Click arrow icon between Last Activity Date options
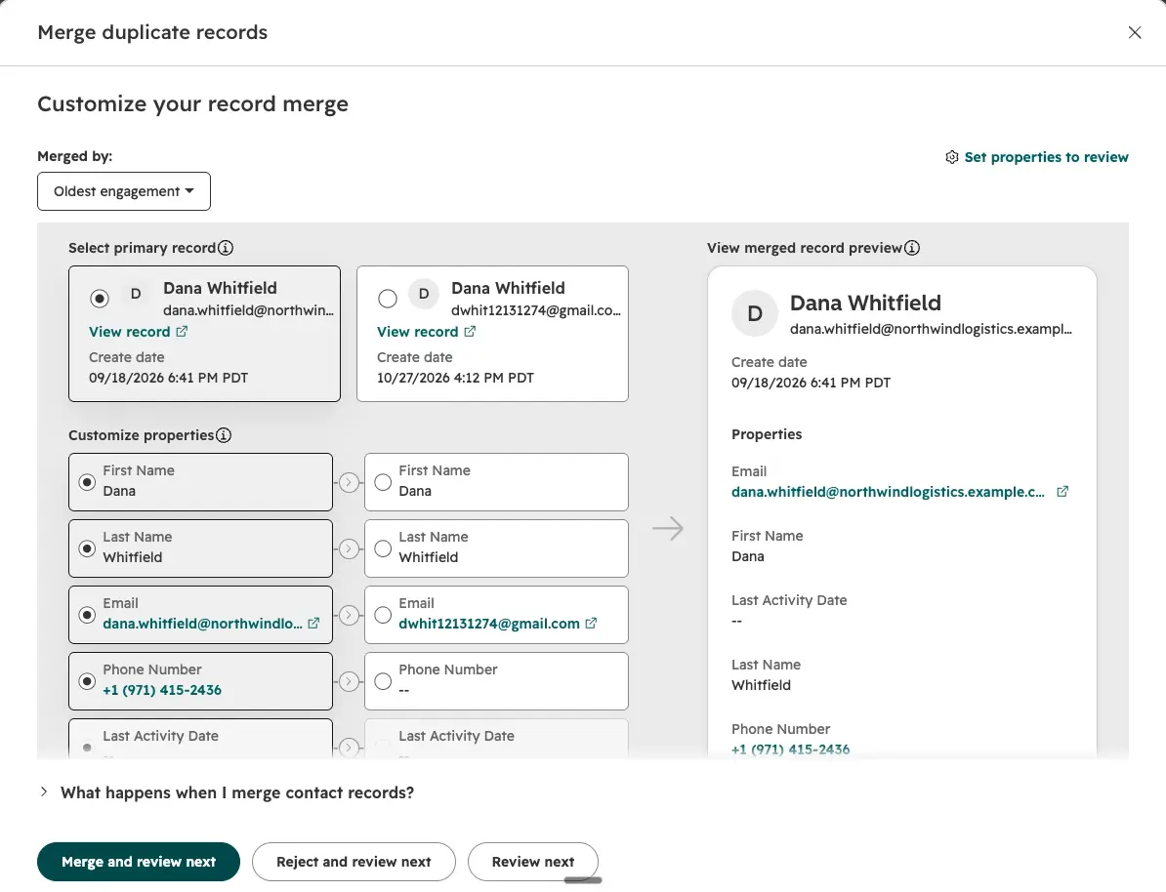 pos(349,747)
